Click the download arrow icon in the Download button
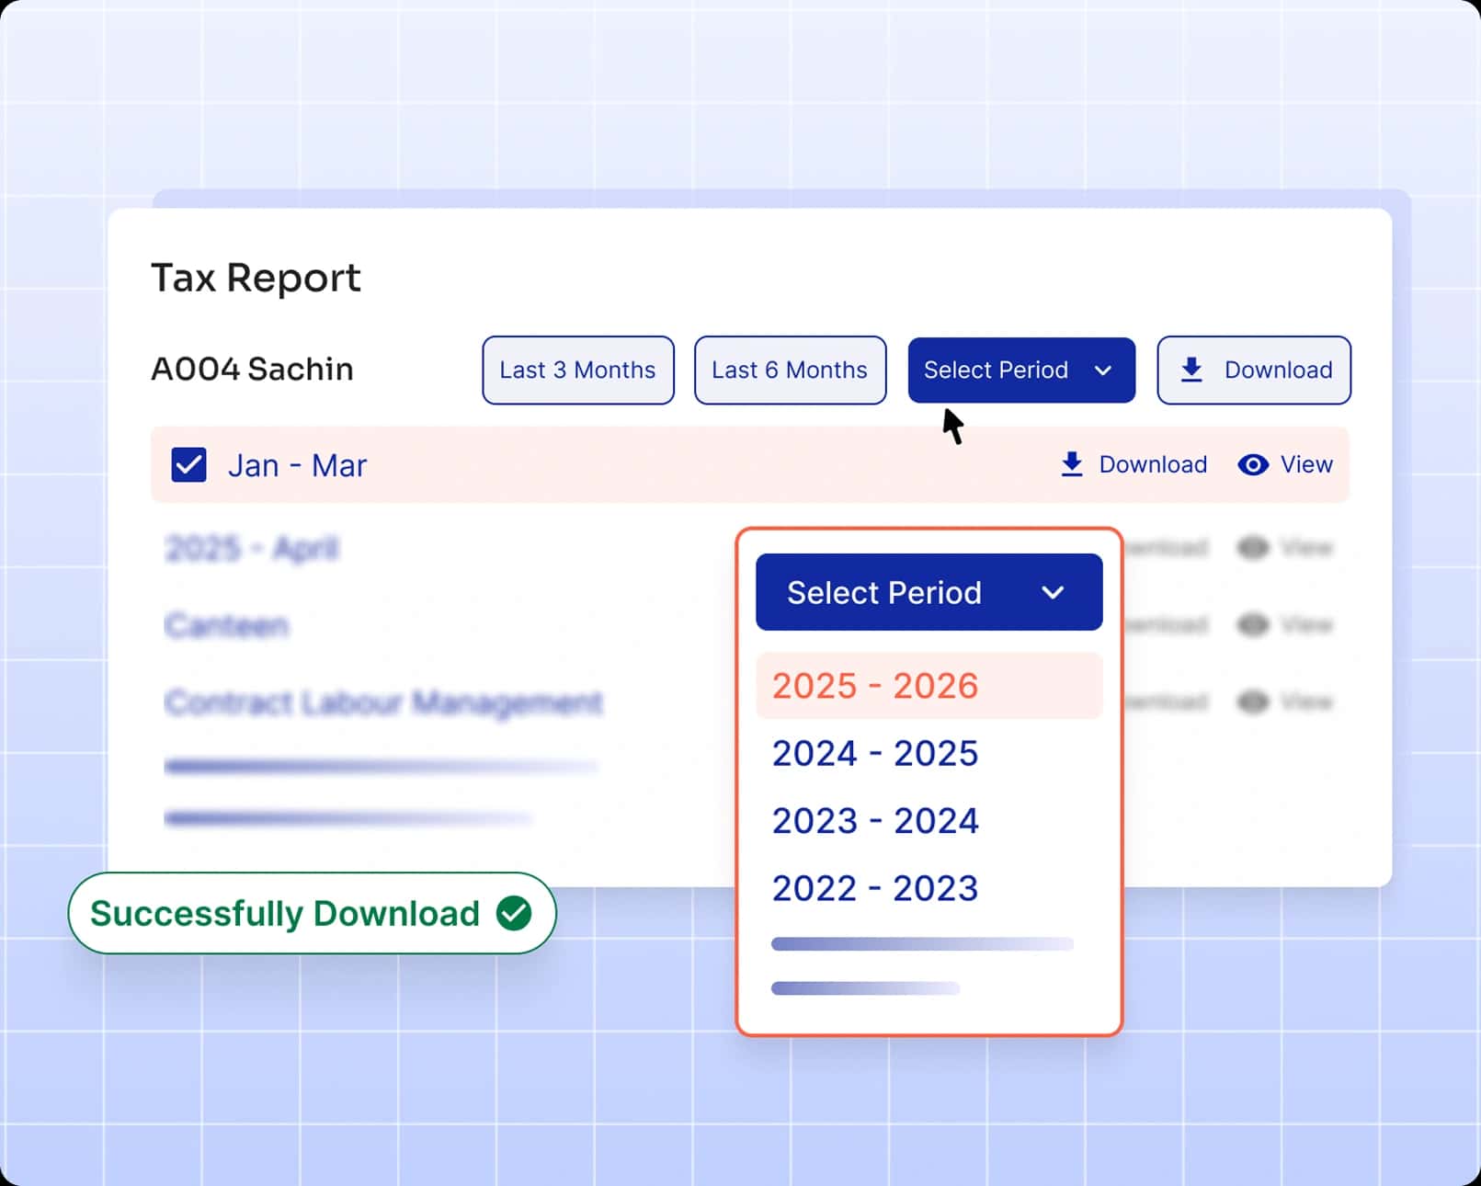Viewport: 1481px width, 1186px height. (x=1192, y=370)
